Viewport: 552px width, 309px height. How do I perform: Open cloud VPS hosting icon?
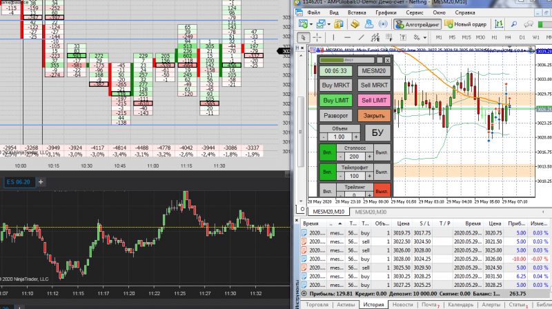tap(369, 24)
